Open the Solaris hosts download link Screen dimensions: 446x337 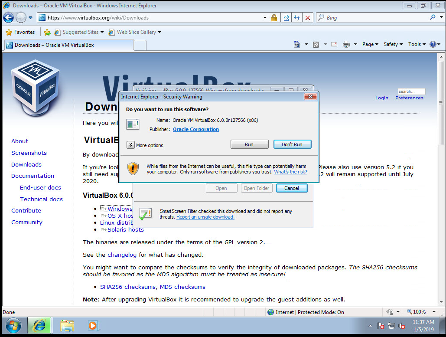tap(125, 230)
